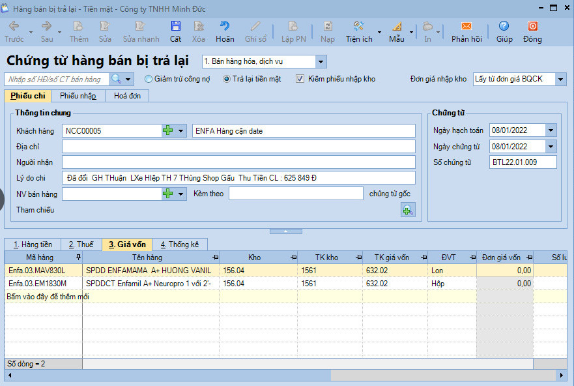The width and height of the screenshot is (574, 386).
Task: Switch to Hoá đơn tab
Action: pos(128,96)
